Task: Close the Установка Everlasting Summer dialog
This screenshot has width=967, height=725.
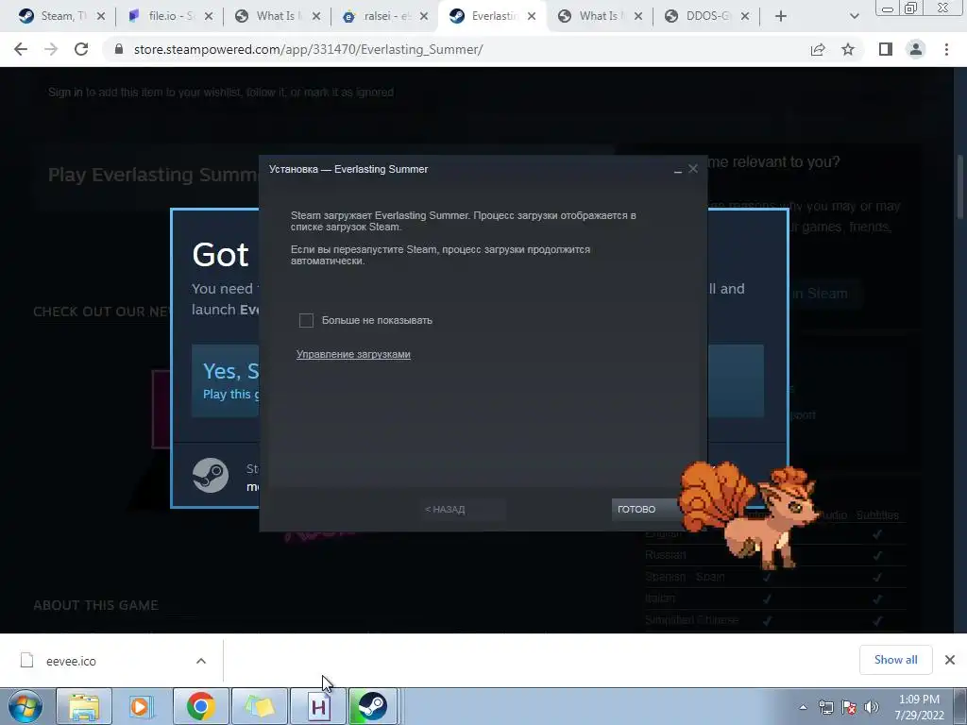Action: point(693,169)
